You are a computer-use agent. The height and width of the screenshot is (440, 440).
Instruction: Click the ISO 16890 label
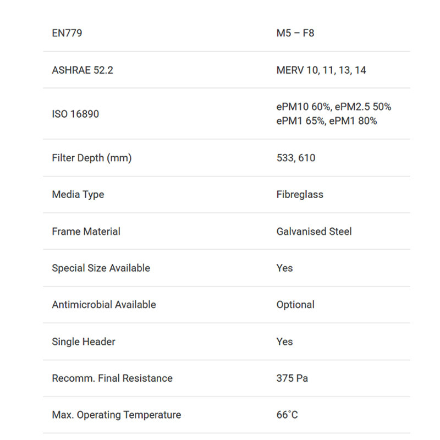[75, 114]
